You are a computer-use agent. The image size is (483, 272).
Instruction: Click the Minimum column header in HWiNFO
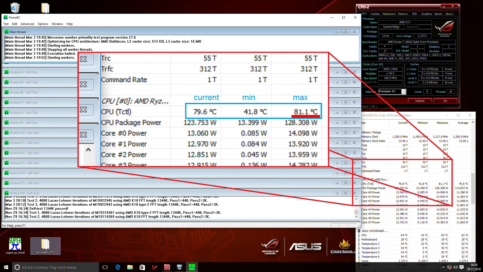tap(423, 123)
